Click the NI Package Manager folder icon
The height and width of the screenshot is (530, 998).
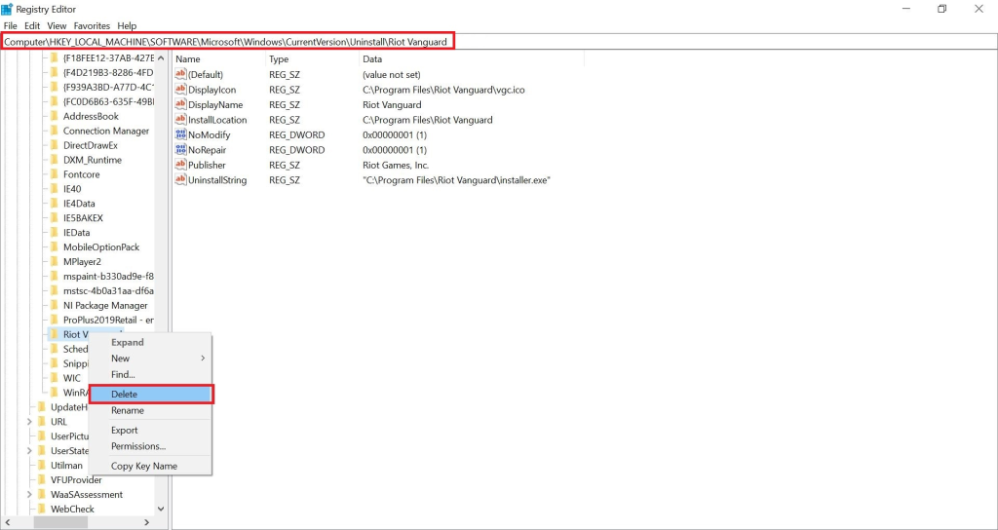[x=55, y=305]
